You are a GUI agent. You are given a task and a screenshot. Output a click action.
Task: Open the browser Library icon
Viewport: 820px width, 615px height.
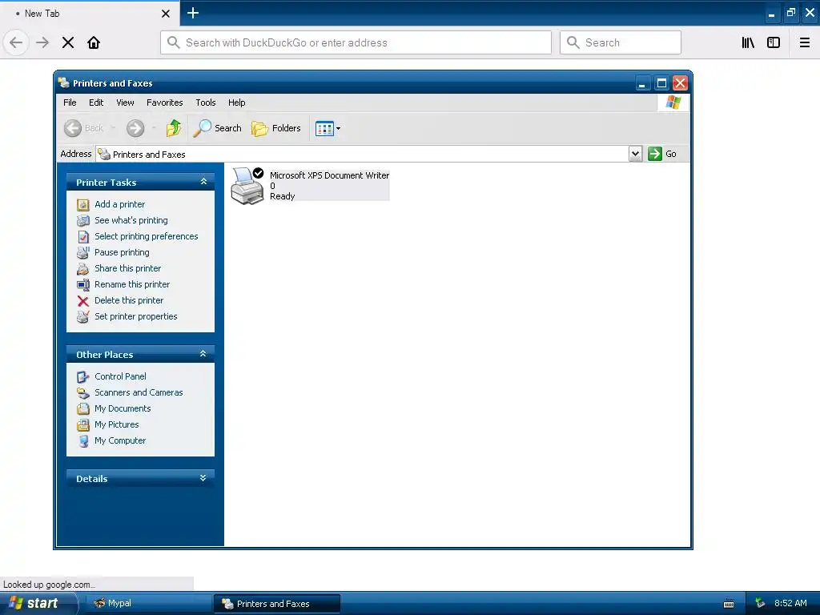coord(748,43)
